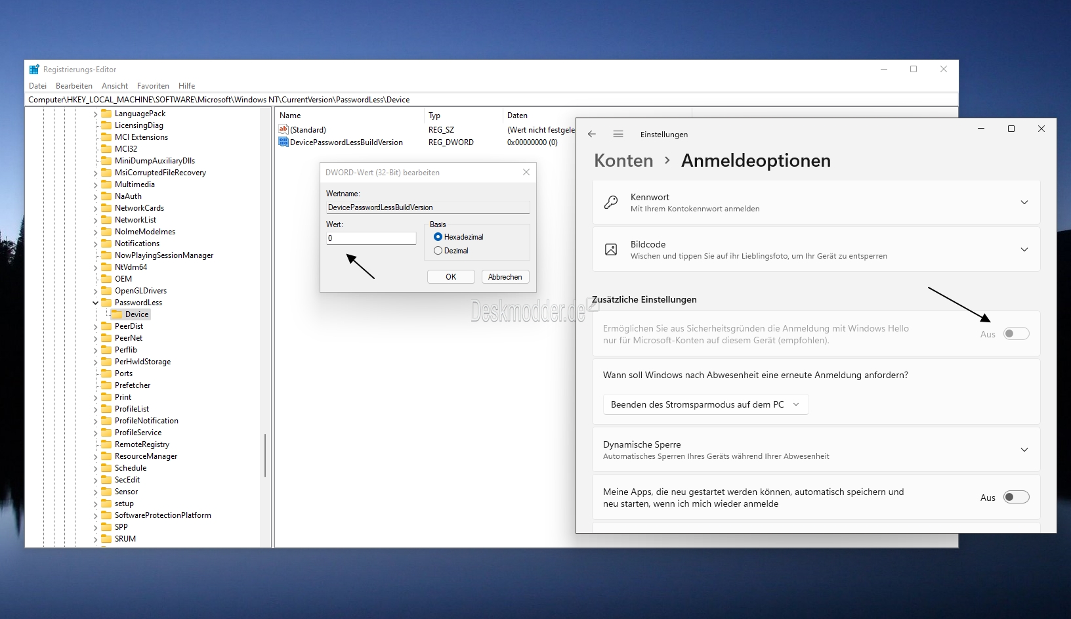Click Abbrechen in the DWORD edit dialog
Screen dimensions: 1071x619
tap(505, 277)
